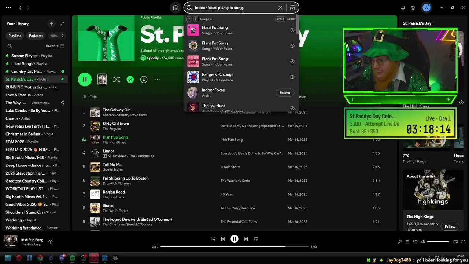This screenshot has width=469, height=264.
Task: Select Dirty Old Town track row
Action: click(234, 126)
